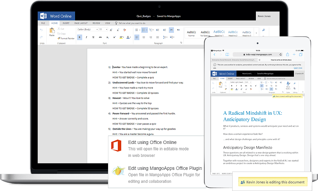Viewport: 318px width, 191px height.
Task: Click Undo arrow in laptop Word ribbon
Action: pos(41,30)
